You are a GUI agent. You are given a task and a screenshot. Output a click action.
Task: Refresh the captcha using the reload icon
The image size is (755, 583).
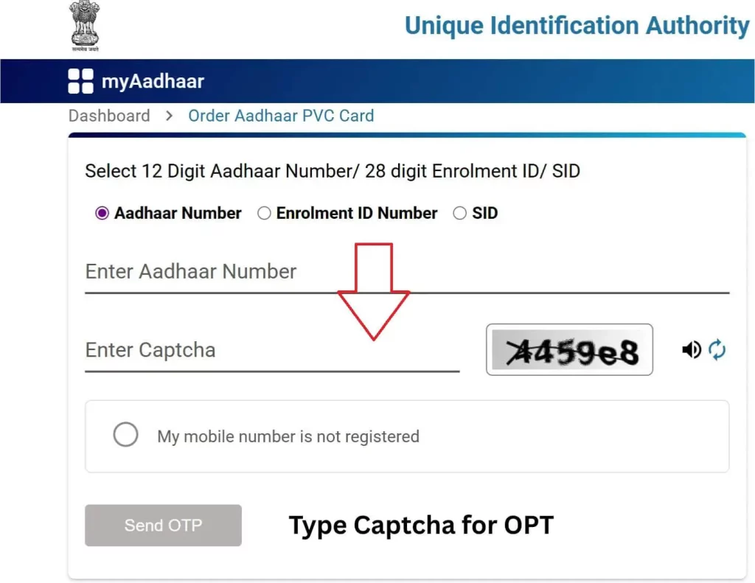(x=717, y=349)
